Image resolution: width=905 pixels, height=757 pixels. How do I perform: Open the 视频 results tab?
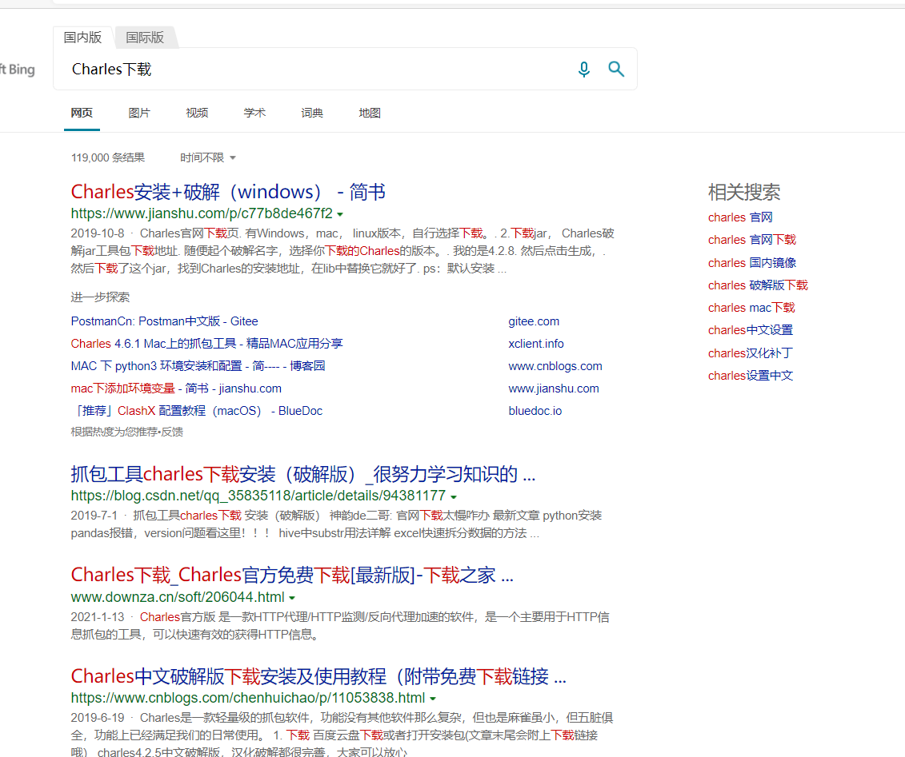coord(197,113)
